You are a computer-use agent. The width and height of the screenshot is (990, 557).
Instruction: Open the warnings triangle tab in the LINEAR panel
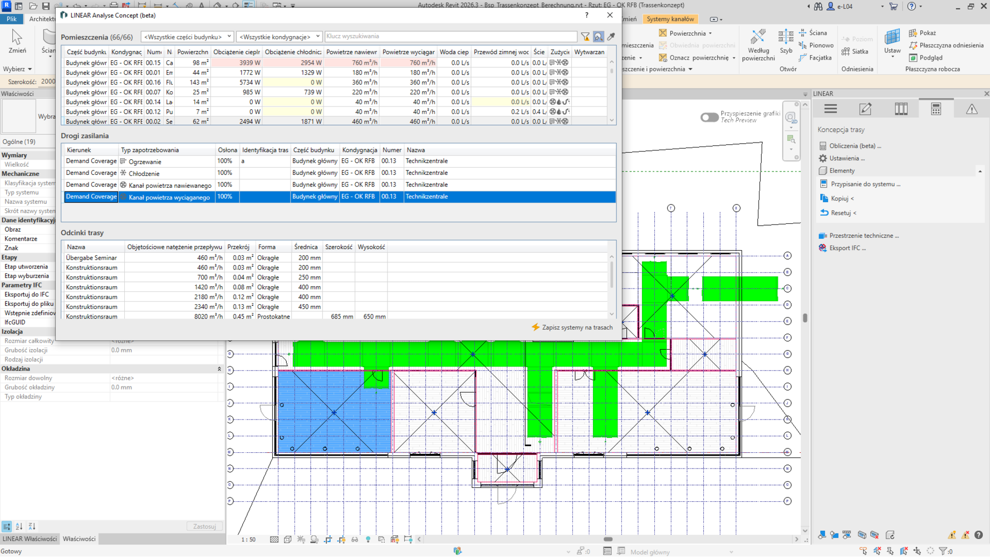click(971, 109)
